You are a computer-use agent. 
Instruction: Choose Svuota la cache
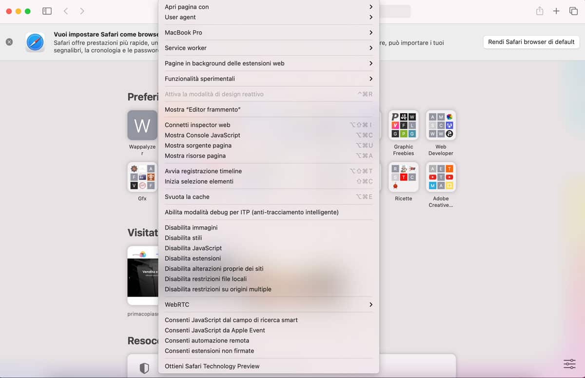(269, 197)
